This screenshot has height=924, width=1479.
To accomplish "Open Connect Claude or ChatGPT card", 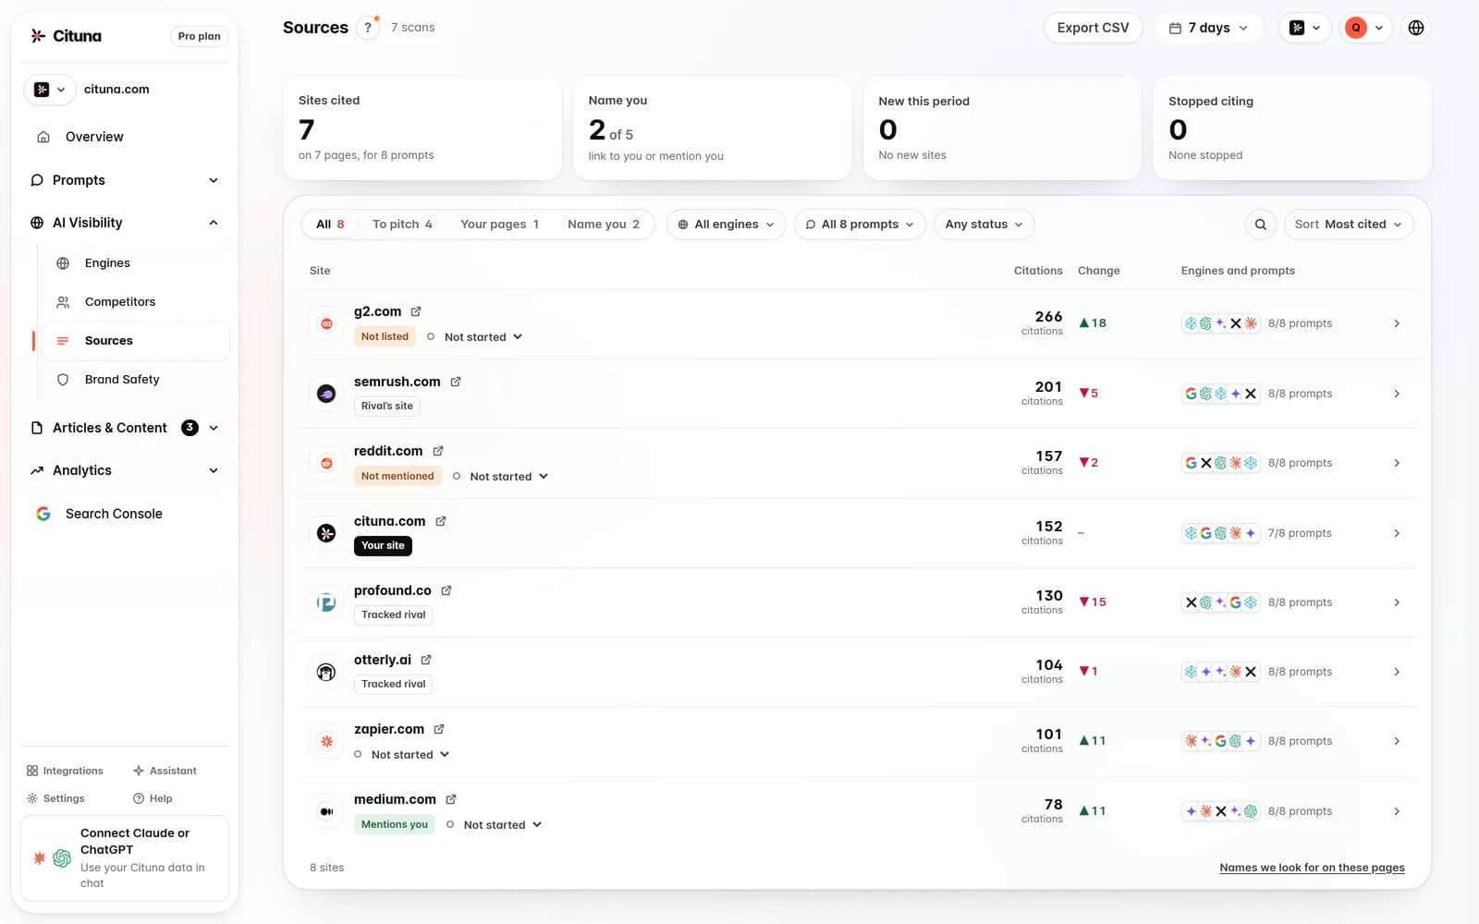I will tap(125, 858).
